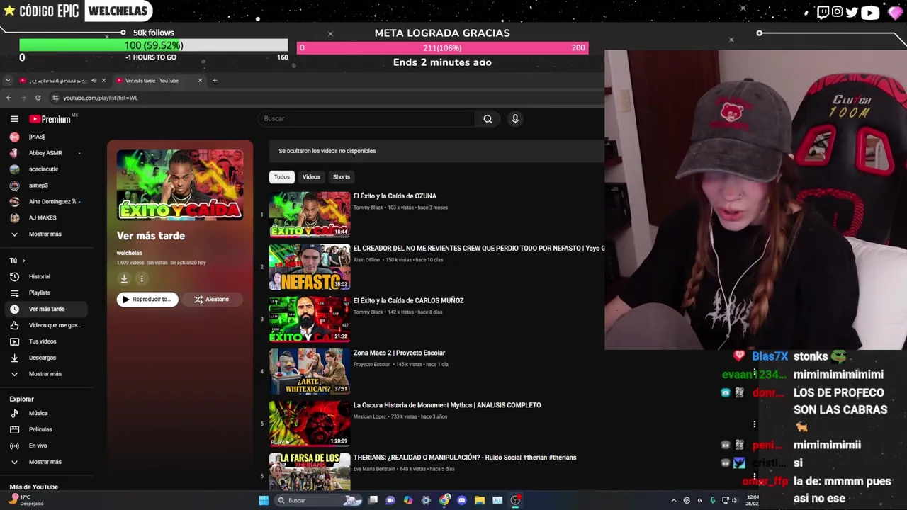Close the Ver más tarde browser tab
This screenshot has height=510, width=907.
click(x=200, y=81)
